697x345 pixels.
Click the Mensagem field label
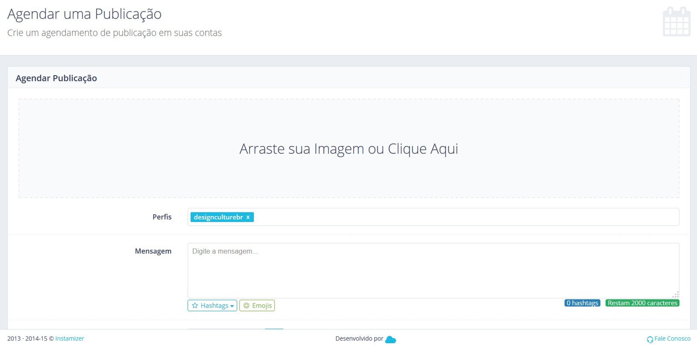pos(153,251)
